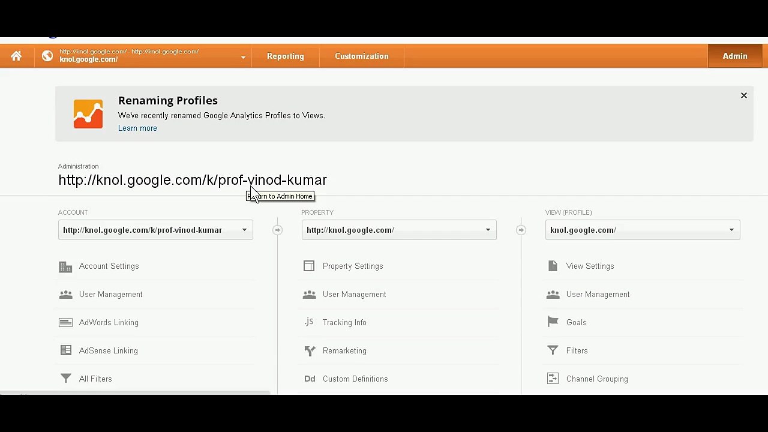Click the AdWords Linking icon

[x=65, y=323]
